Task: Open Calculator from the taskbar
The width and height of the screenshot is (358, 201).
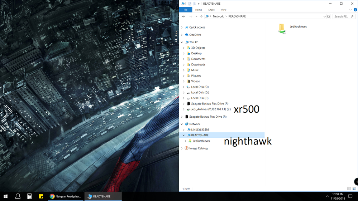Action: pos(29,196)
